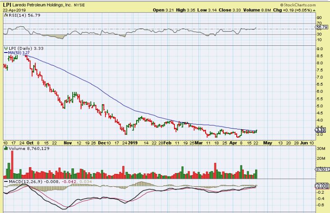
Task: Click the Dec label on date axis
Action: [x=102, y=143]
